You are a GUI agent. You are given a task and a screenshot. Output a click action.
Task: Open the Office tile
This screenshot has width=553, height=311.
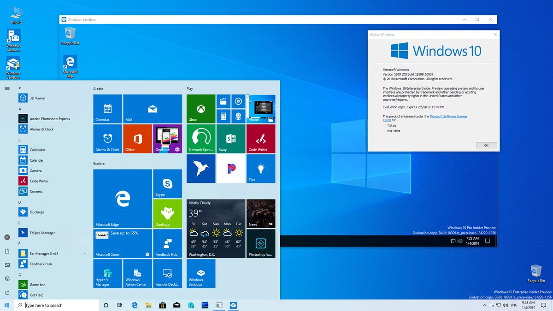pos(137,139)
